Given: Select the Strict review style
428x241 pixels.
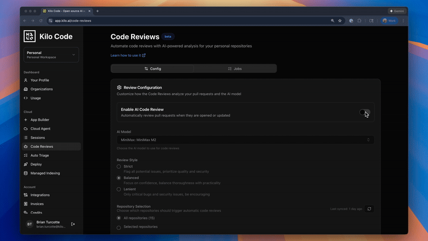Looking at the screenshot, I should 119,167.
